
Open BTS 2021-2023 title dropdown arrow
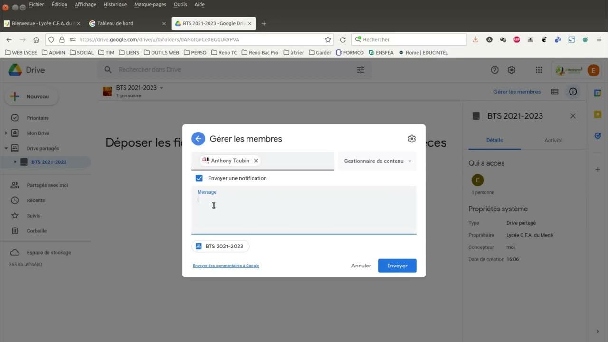click(161, 88)
